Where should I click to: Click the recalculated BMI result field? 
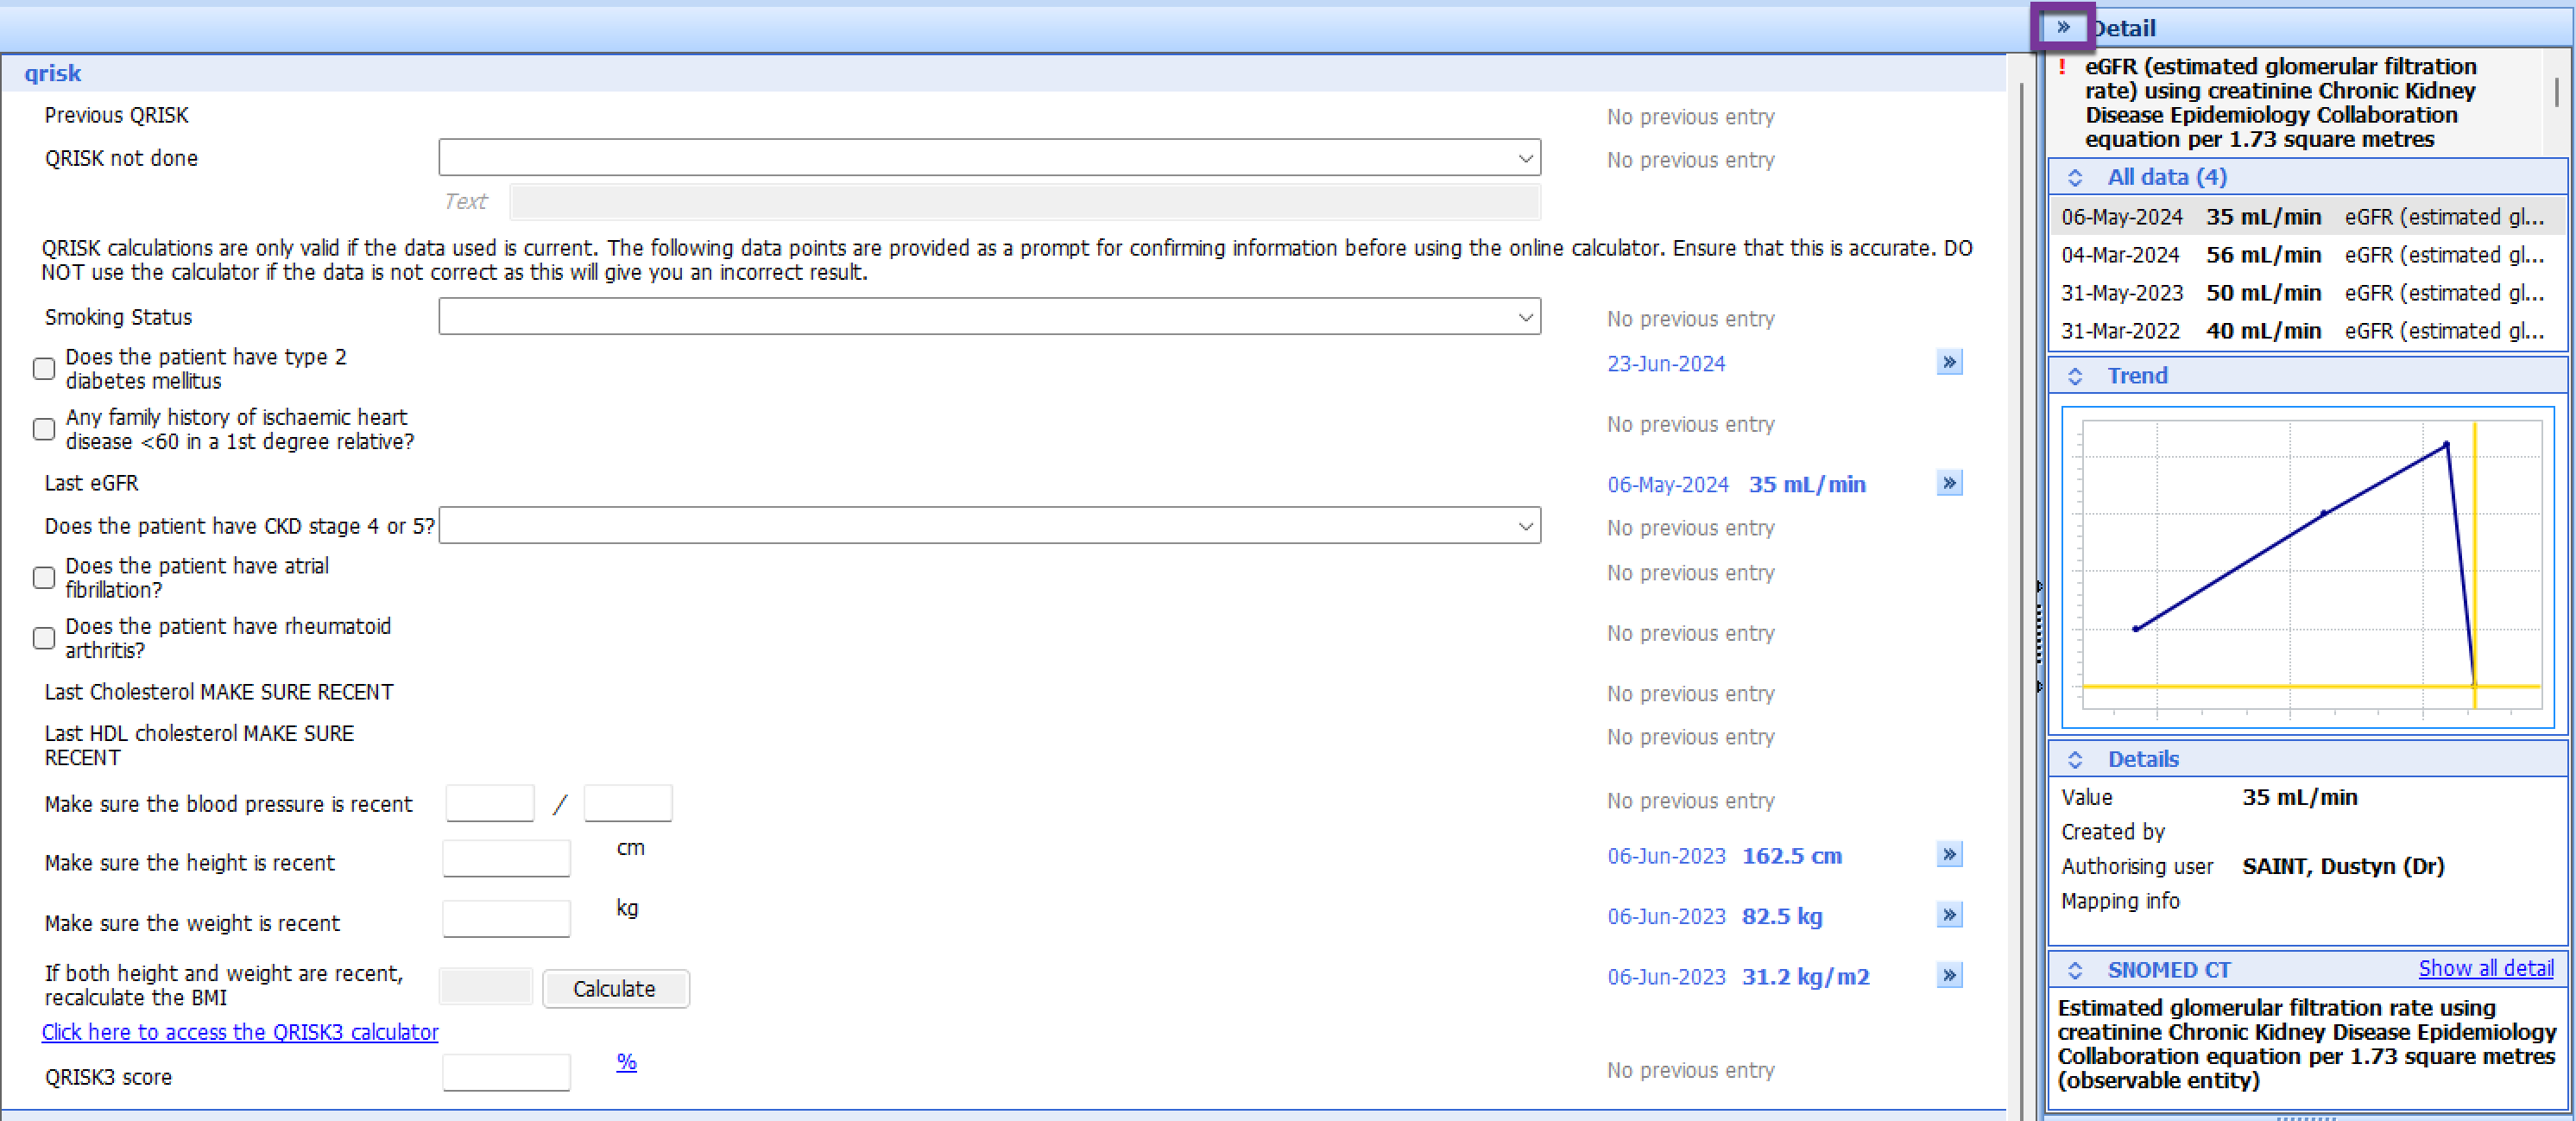click(x=486, y=987)
